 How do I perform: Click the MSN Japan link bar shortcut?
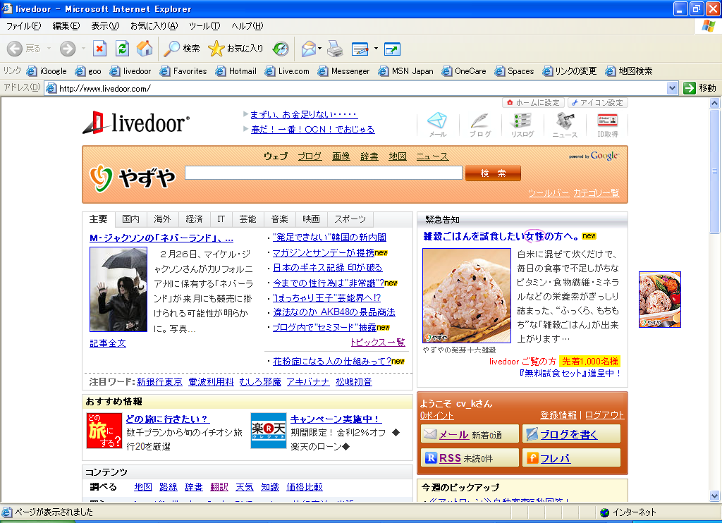[x=405, y=71]
